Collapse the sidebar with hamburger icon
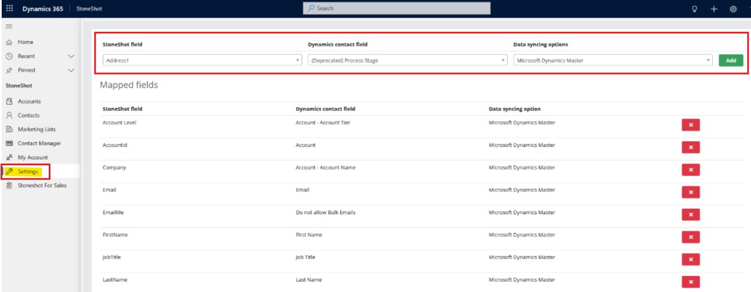The image size is (751, 292). coord(9,27)
